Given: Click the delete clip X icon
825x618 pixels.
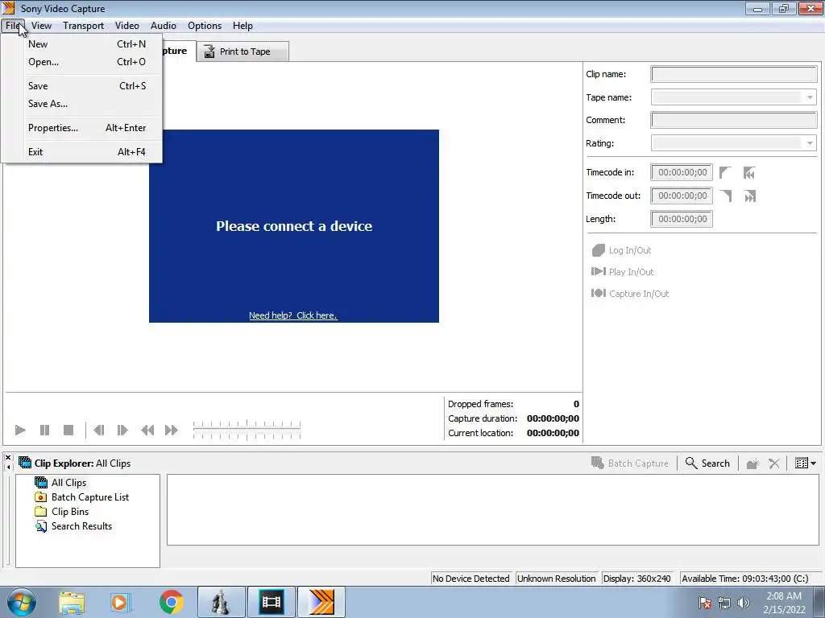Looking at the screenshot, I should coord(774,463).
